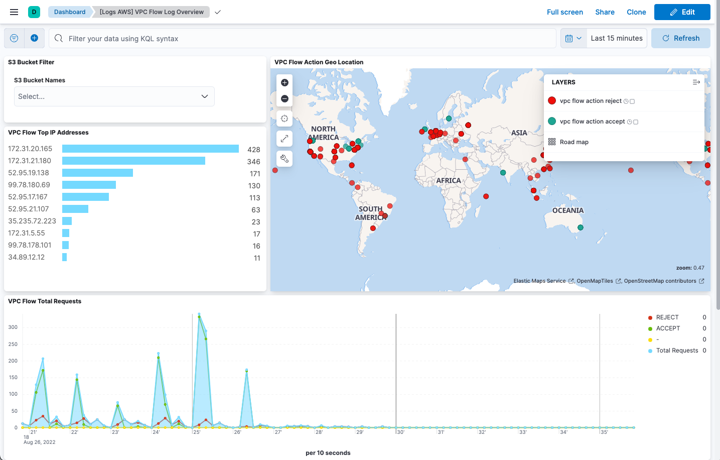Fit the map view to data bounds
Screen dimensions: 720x460
click(284, 119)
